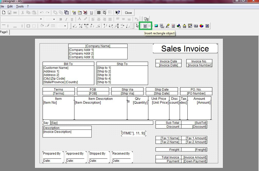The width and height of the screenshot is (259, 171).
Task: Open the font name dropdown
Action: tap(41, 19)
